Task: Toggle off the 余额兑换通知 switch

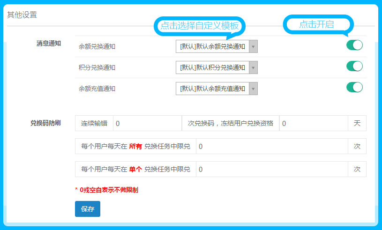Action: [x=354, y=45]
